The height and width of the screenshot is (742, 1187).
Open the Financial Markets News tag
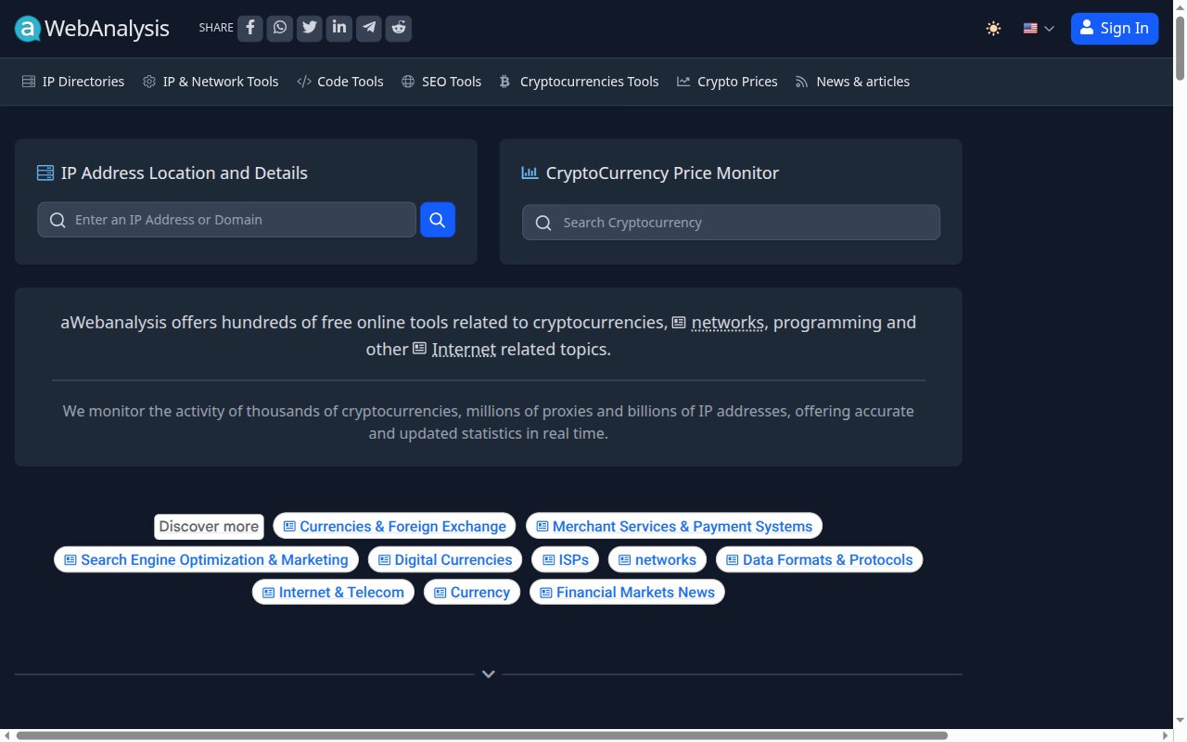coord(627,593)
